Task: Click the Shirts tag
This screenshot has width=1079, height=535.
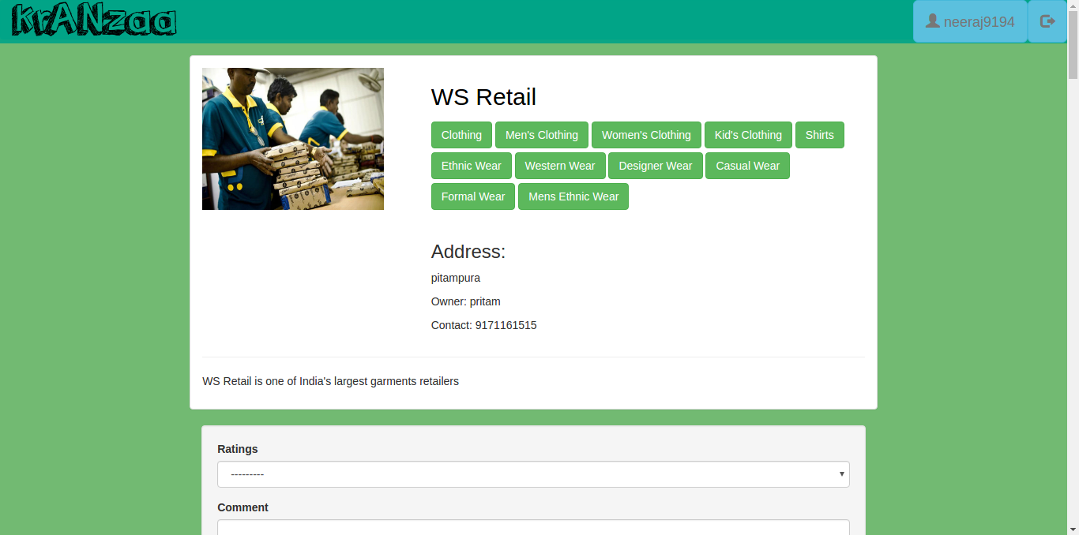Action: pyautogui.click(x=820, y=135)
